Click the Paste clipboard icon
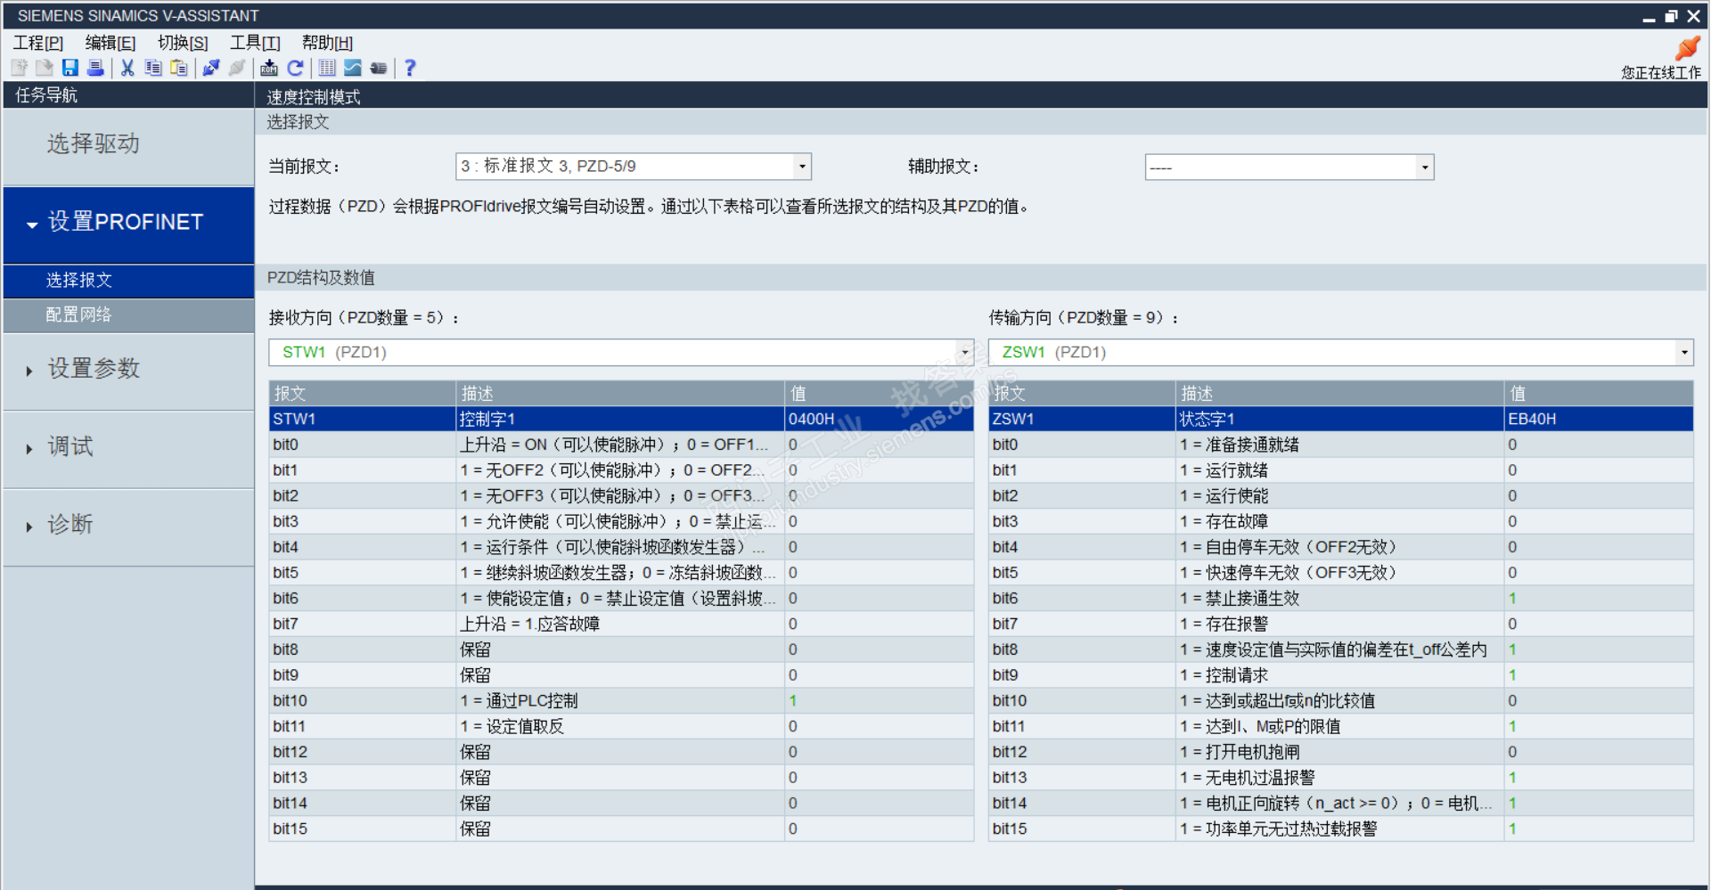Image resolution: width=1711 pixels, height=890 pixels. point(179,68)
